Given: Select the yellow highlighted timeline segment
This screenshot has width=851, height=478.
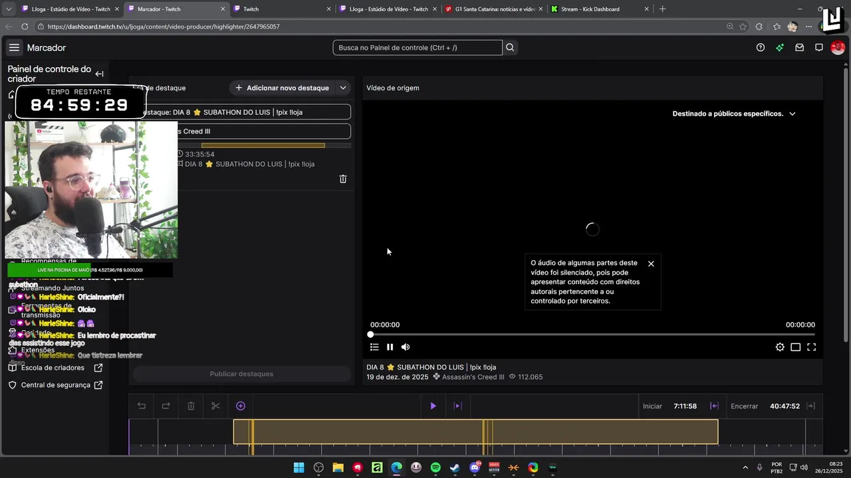Looking at the screenshot, I should [475, 432].
